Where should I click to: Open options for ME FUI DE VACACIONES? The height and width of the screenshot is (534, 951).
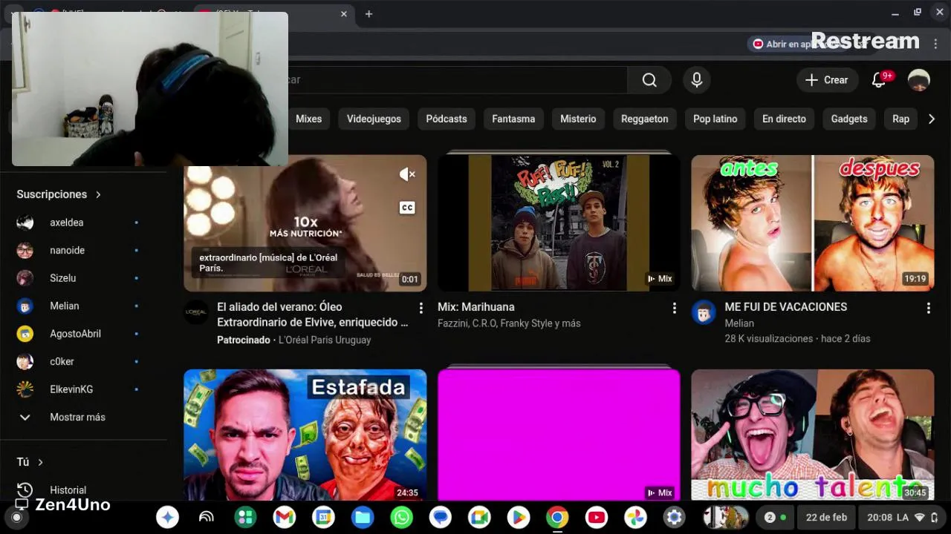[928, 308]
